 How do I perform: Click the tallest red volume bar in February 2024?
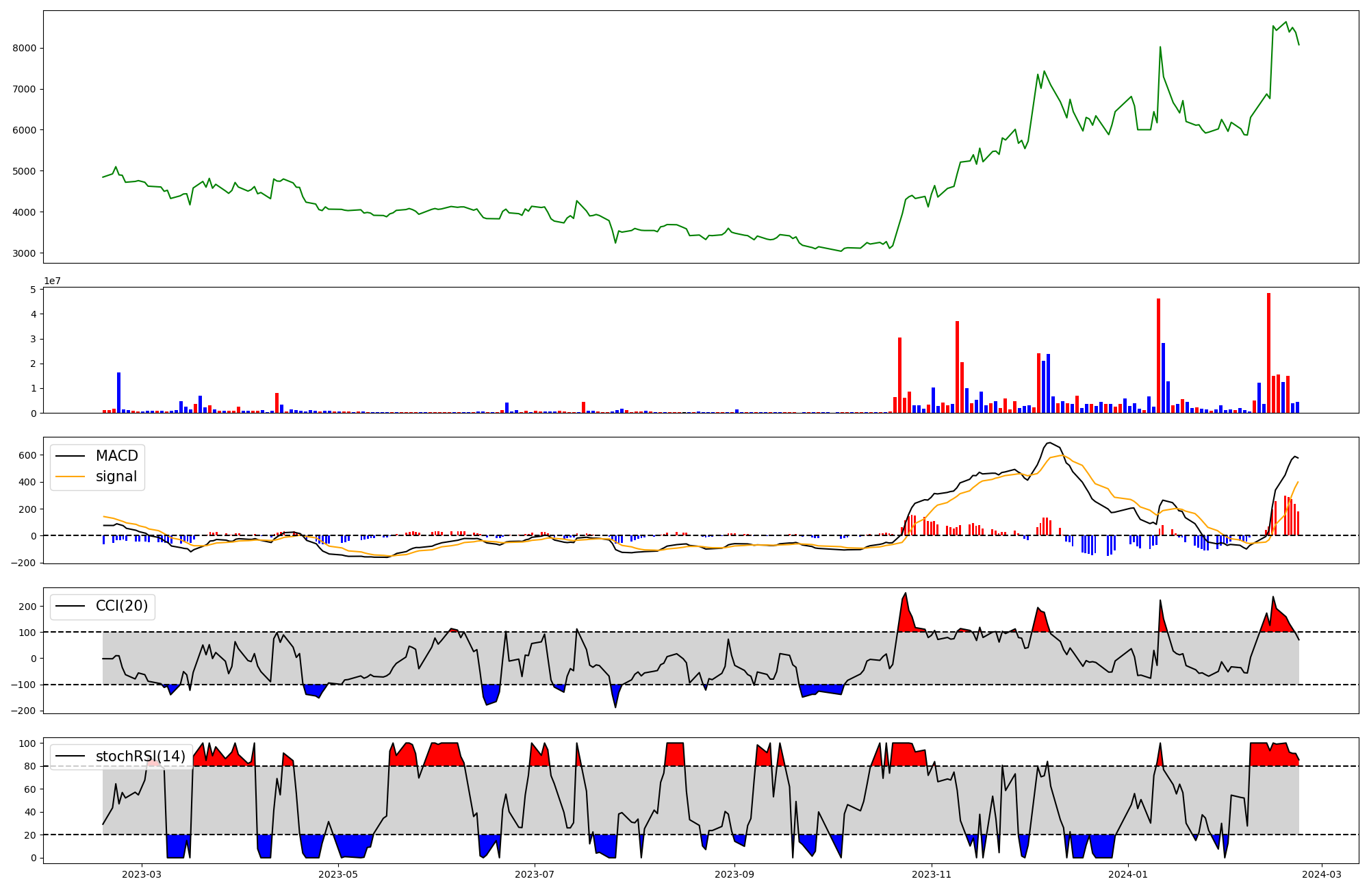tap(1268, 353)
